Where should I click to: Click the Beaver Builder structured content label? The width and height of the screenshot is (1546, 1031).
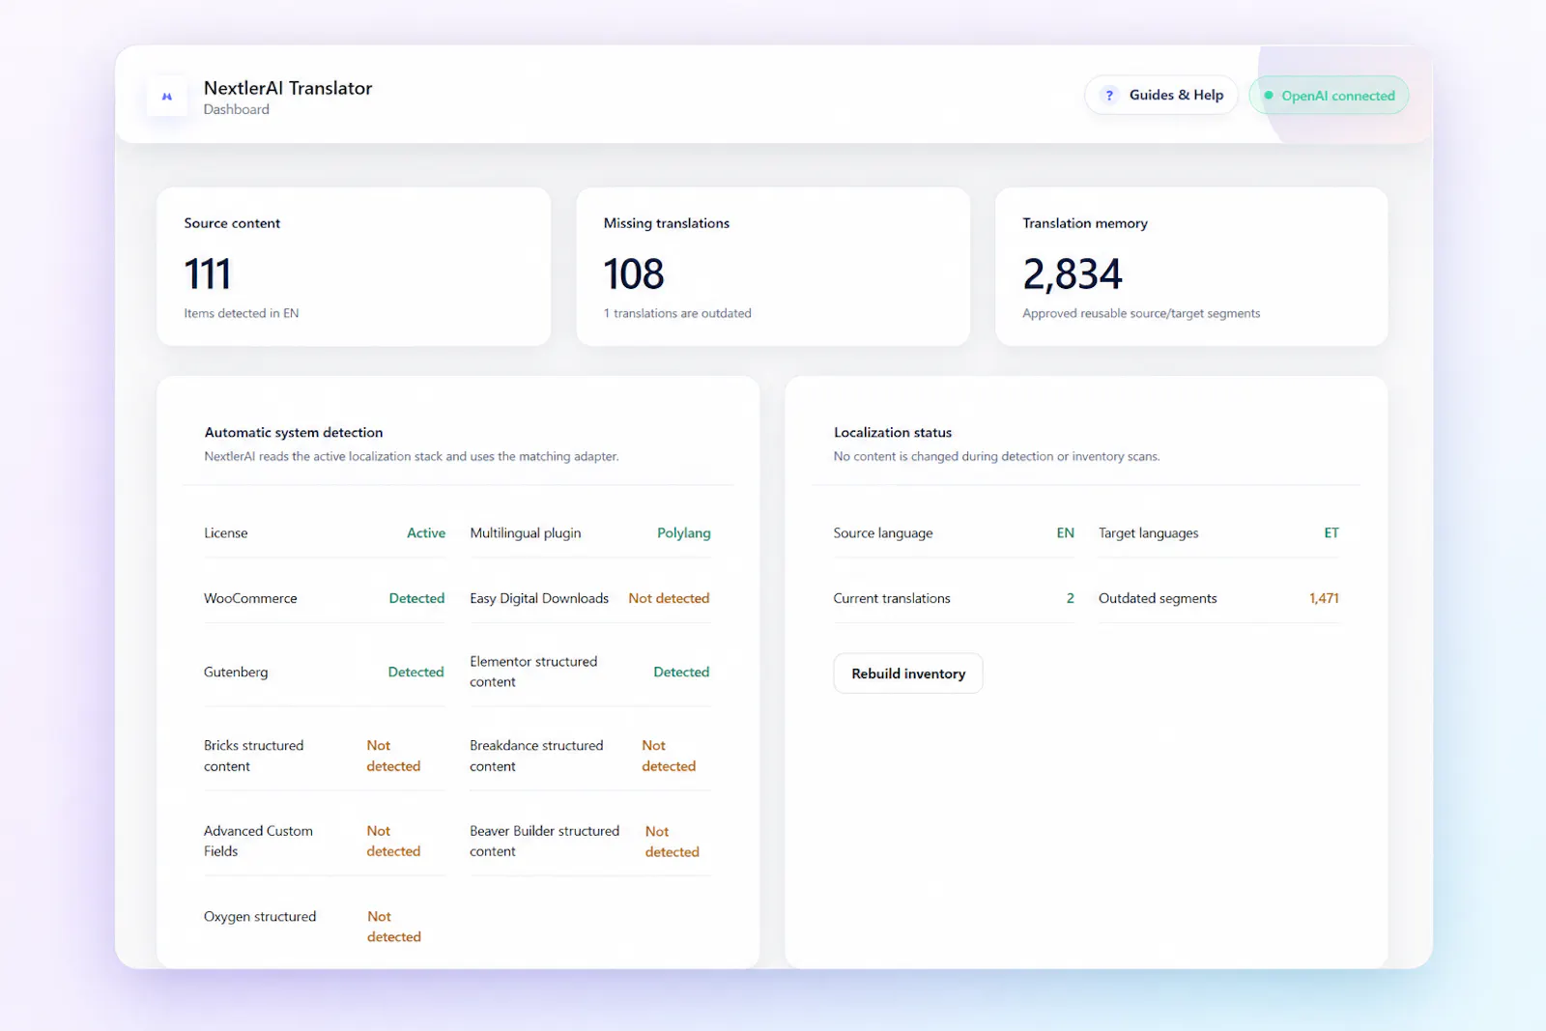(x=544, y=841)
